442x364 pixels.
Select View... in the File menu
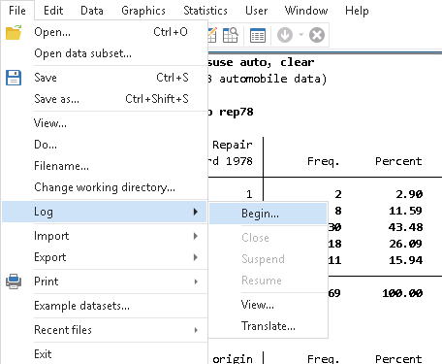coord(105,123)
